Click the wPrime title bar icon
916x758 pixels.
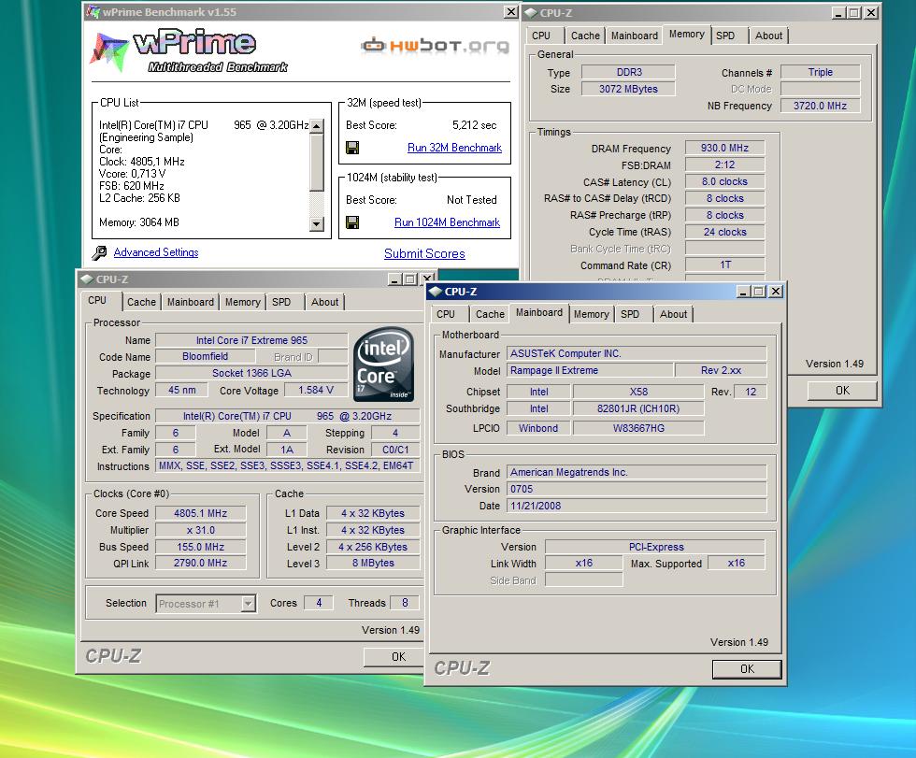pyautogui.click(x=93, y=11)
